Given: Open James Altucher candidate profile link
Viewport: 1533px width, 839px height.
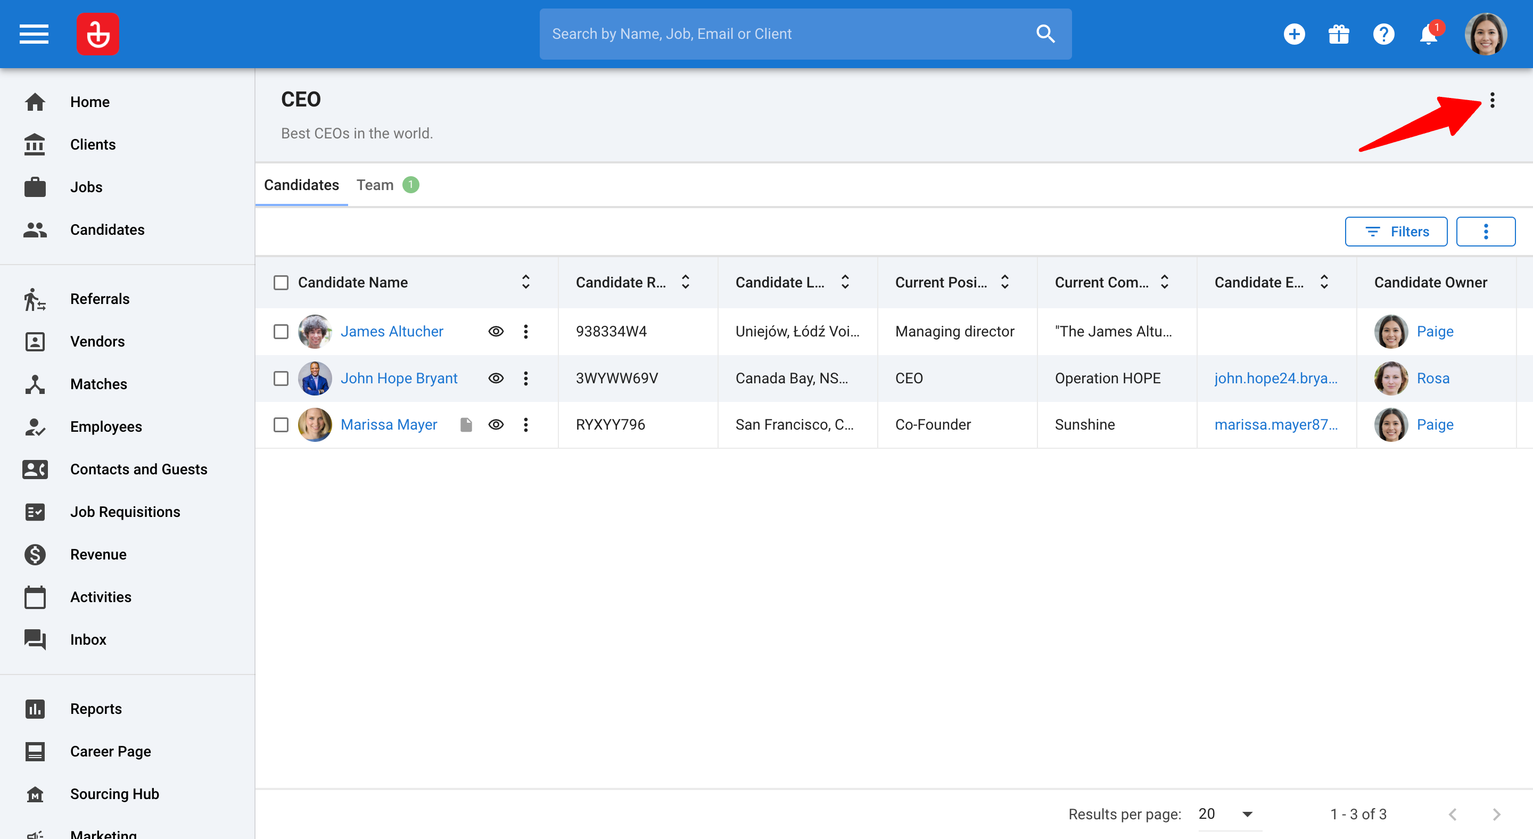Looking at the screenshot, I should [x=392, y=332].
